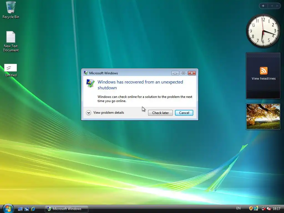Screen dimensions: 284x213
Task: Click the analog clock gadget
Action: click(x=263, y=31)
